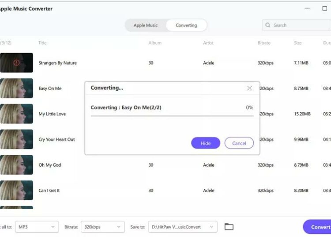The height and width of the screenshot is (237, 331).
Task: Click the Oh My God title
Action: [49, 165]
